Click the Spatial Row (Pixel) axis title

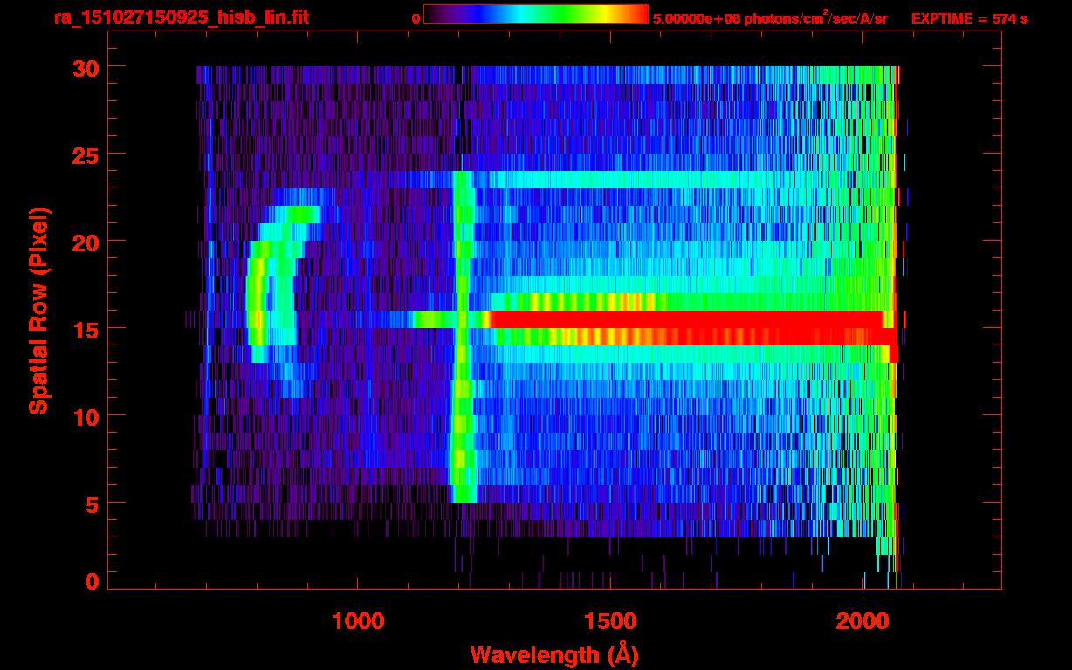click(x=38, y=310)
